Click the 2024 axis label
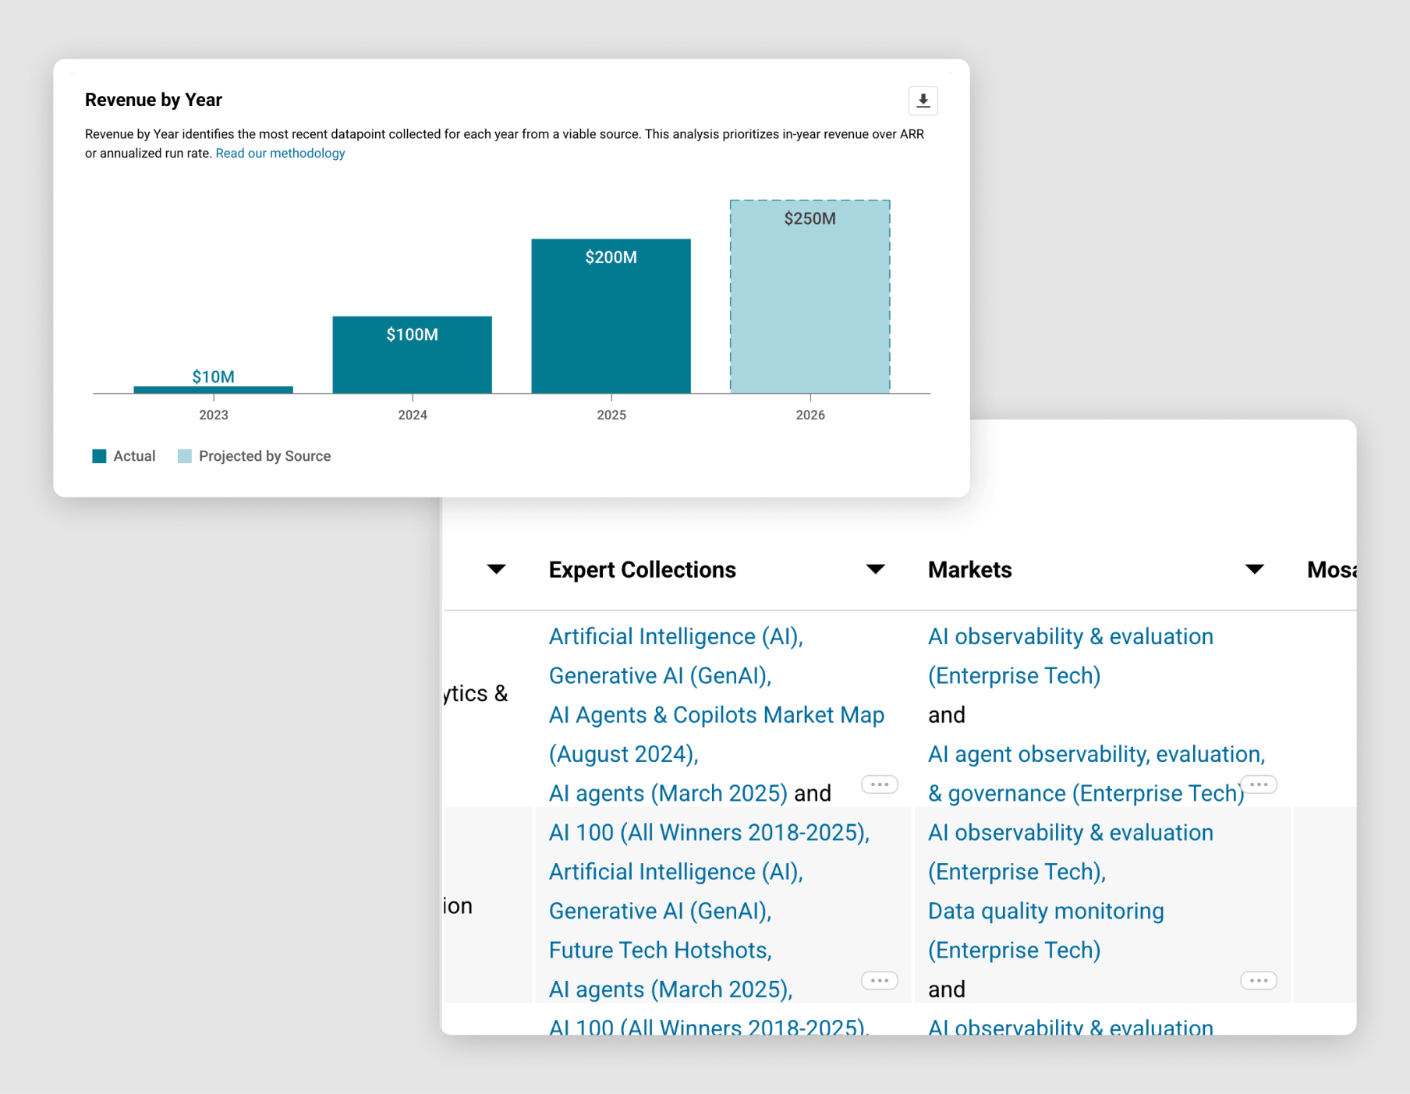The height and width of the screenshot is (1094, 1410). tap(412, 415)
